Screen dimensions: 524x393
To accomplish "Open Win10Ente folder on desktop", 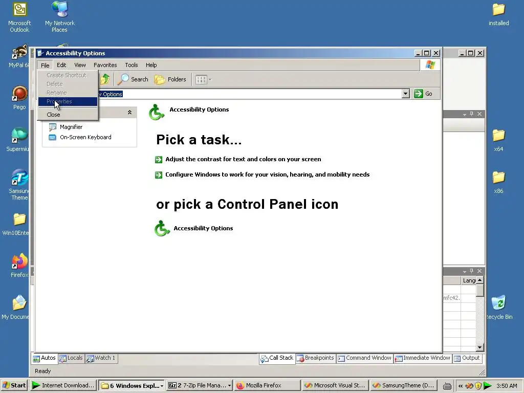I will coord(16,224).
